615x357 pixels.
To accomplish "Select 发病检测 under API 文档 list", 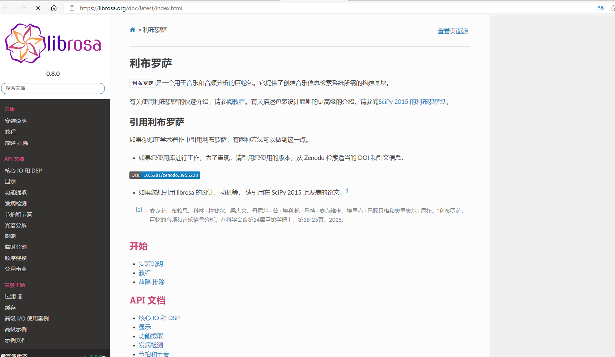I will 150,345.
